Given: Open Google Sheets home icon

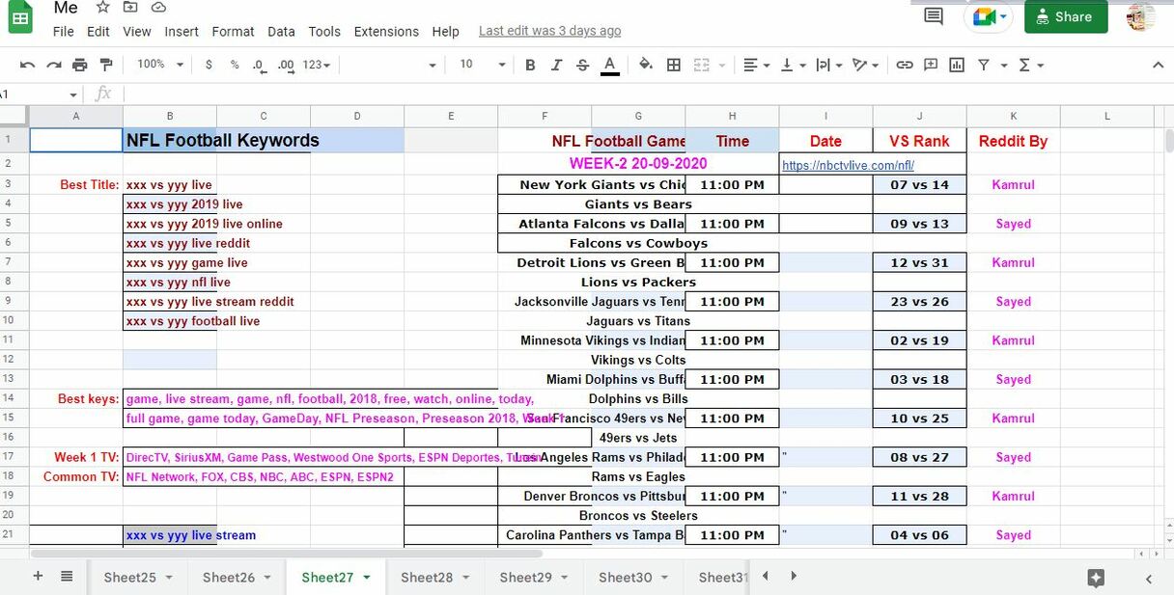Looking at the screenshot, I should pos(21,16).
